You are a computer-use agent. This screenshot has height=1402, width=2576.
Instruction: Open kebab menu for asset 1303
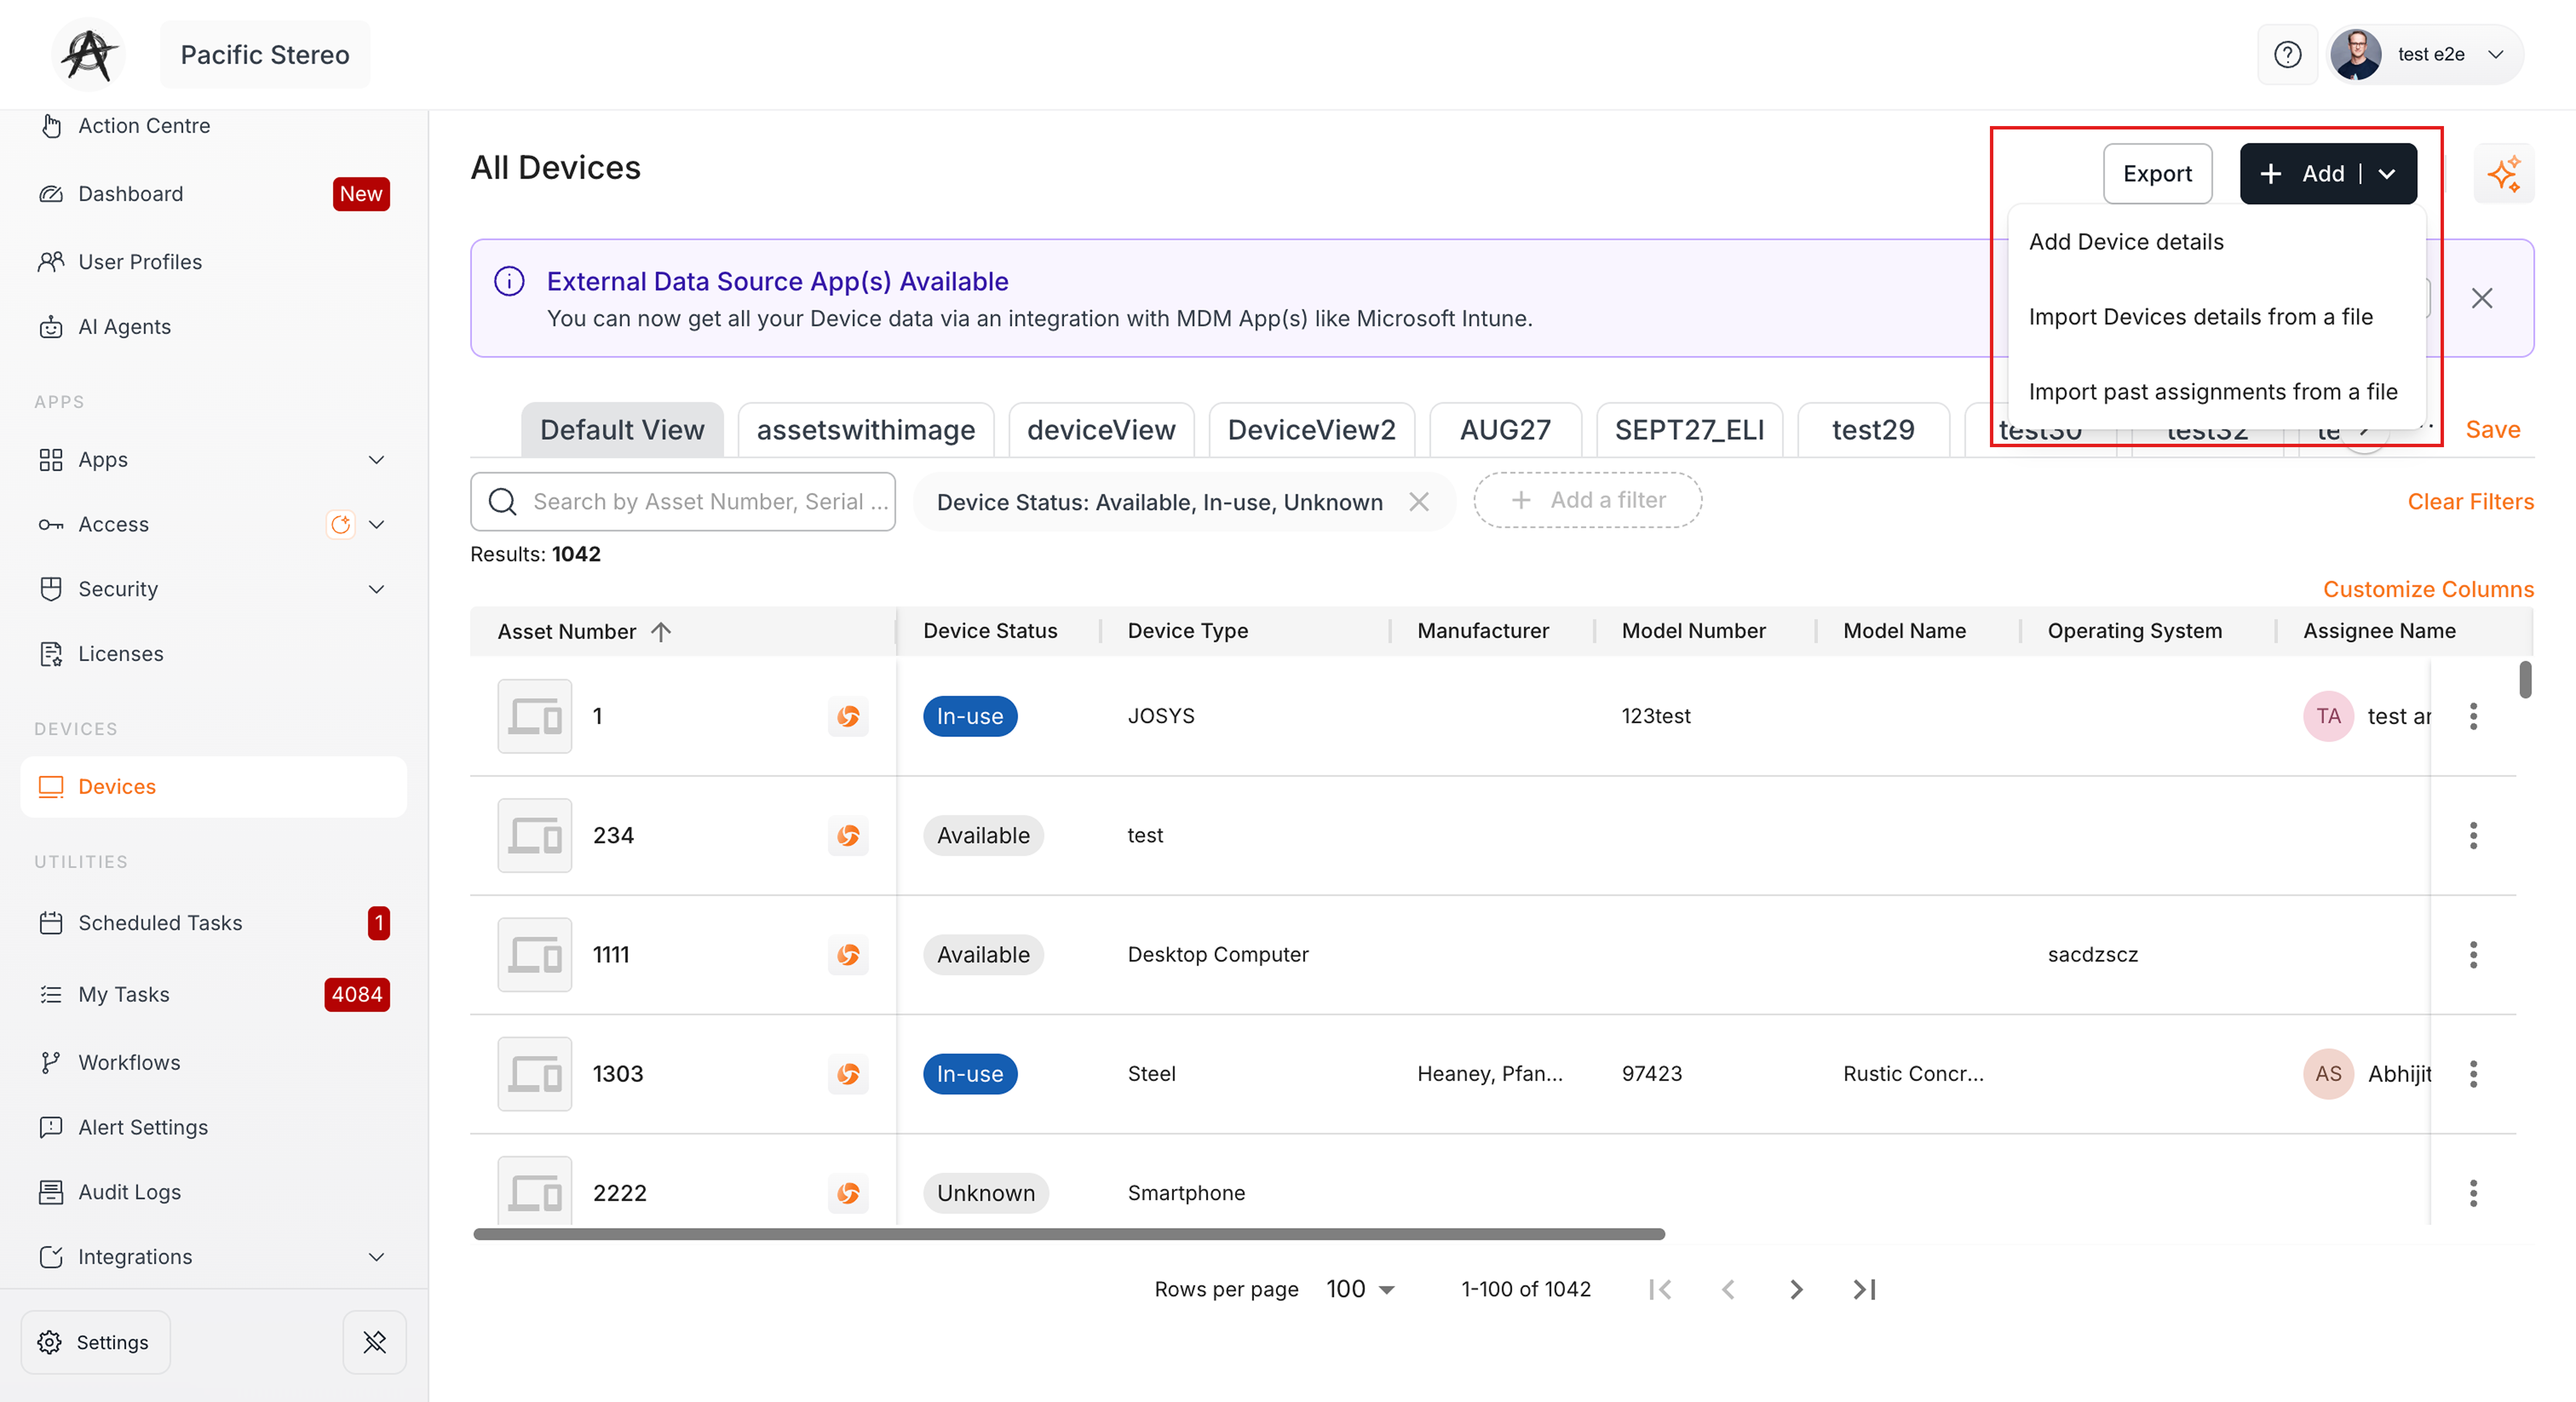click(2473, 1074)
